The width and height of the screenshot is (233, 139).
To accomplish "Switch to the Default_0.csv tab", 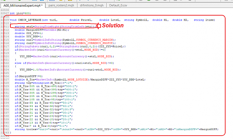I will coord(118,6).
